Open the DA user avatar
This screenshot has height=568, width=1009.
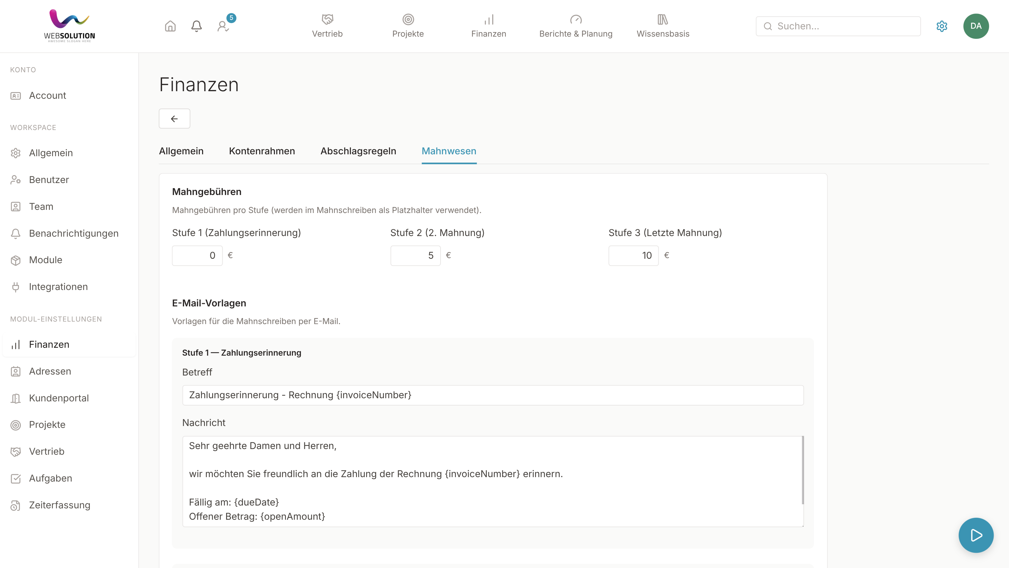(x=976, y=26)
